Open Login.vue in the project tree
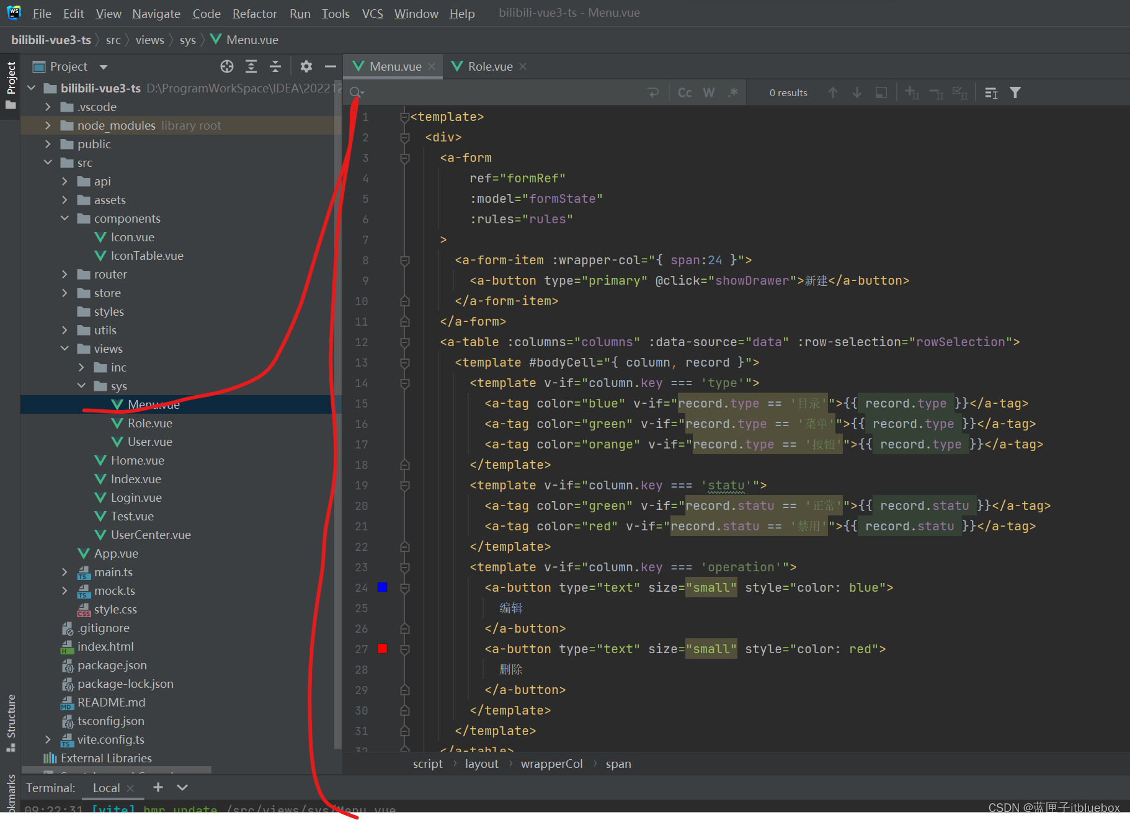The width and height of the screenshot is (1130, 820). [x=136, y=497]
